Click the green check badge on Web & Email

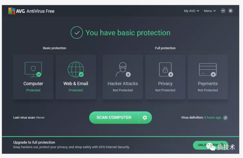coord(81,75)
